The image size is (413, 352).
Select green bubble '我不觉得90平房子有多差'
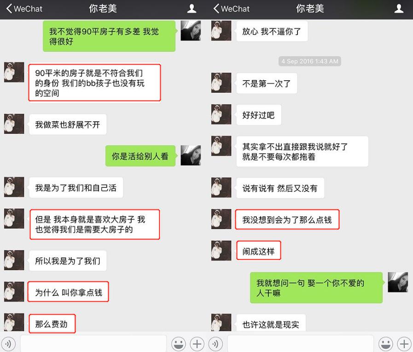[109, 36]
